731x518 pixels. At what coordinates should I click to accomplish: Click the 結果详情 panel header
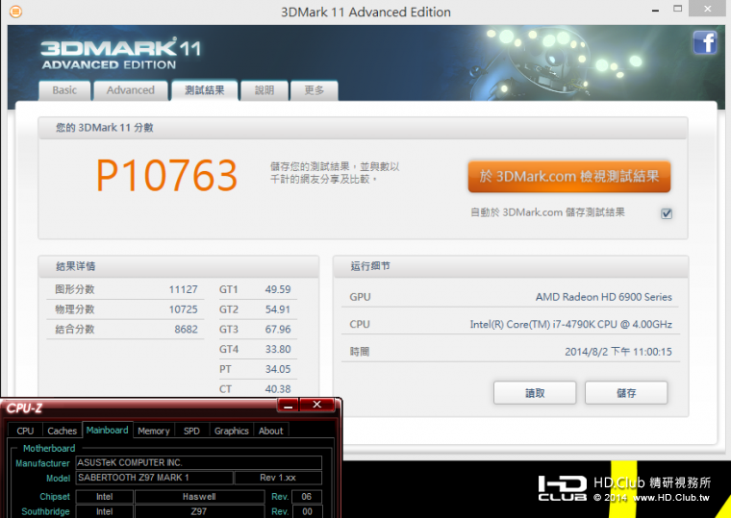179,266
